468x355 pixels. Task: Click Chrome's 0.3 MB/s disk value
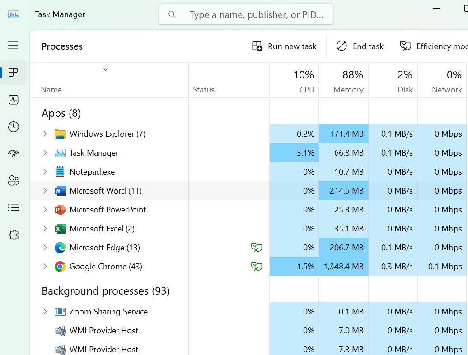pos(393,267)
